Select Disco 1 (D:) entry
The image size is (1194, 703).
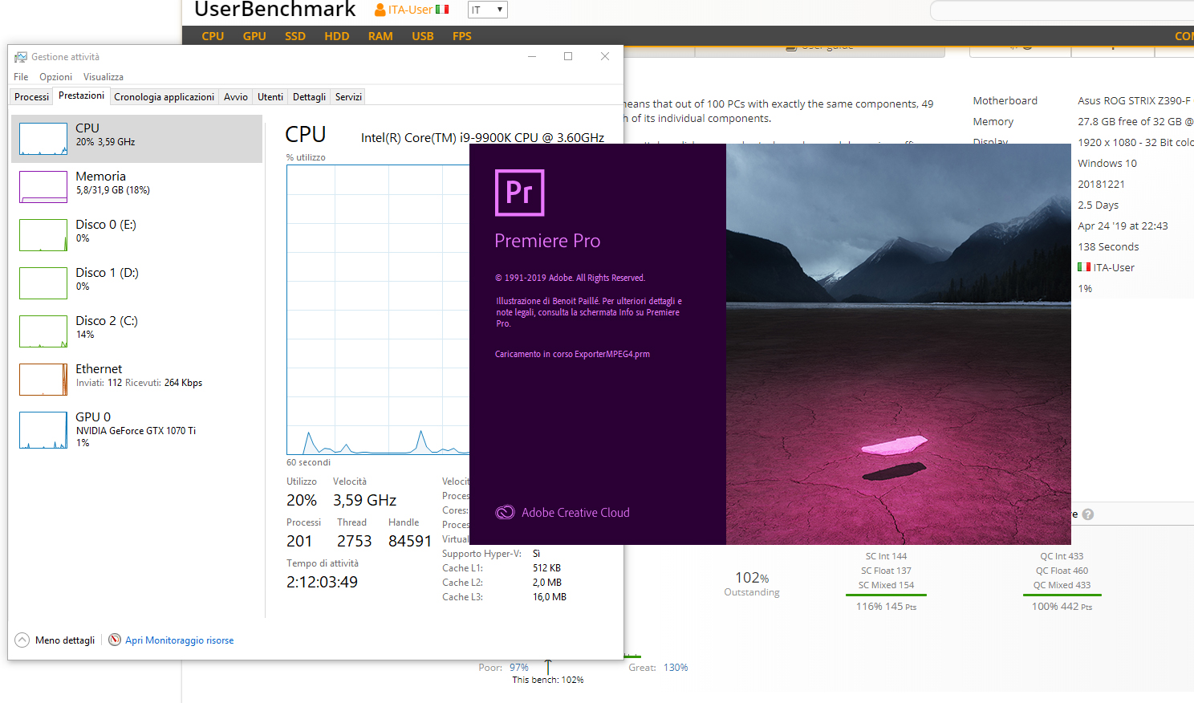137,283
